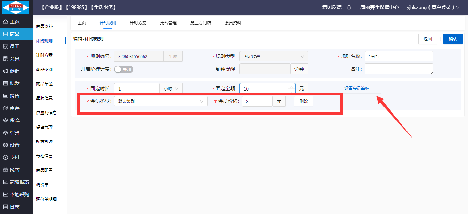Screen dimensions: 468x214
Task: Open 本地采购 section in sidebar
Action: pyautogui.click(x=16, y=194)
